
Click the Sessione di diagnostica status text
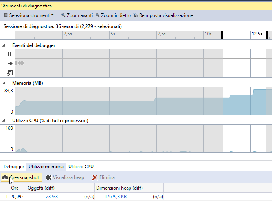[62, 26]
